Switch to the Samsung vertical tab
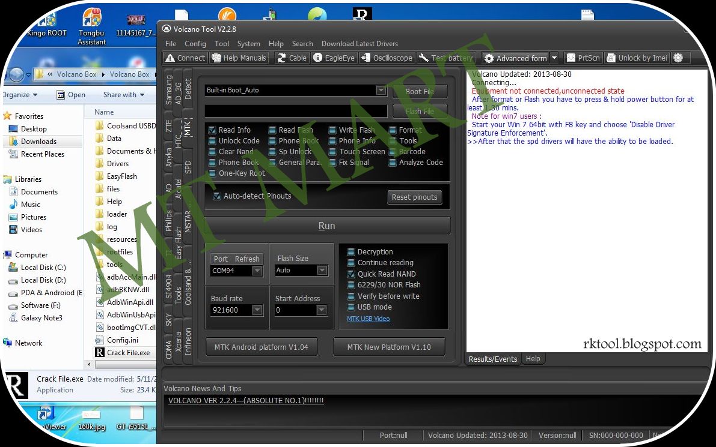Image resolution: width=716 pixels, height=447 pixels. [x=169, y=90]
